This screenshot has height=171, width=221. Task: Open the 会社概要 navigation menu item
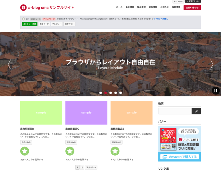tap(130, 7)
